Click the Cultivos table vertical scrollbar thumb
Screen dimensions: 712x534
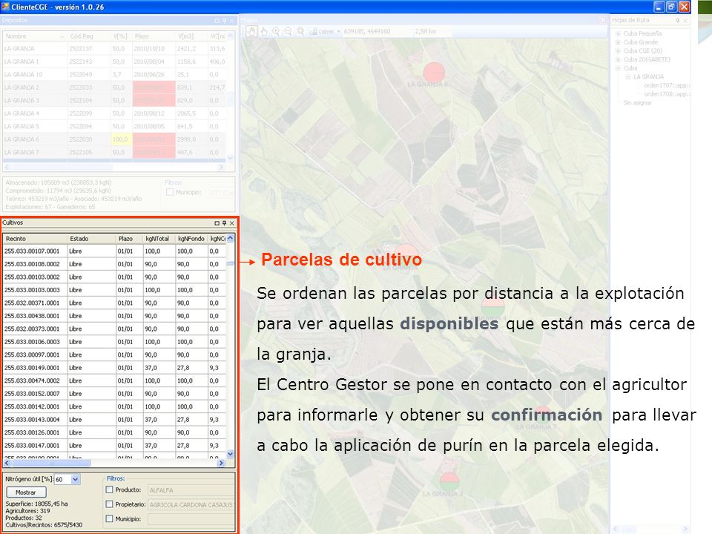[x=230, y=263]
